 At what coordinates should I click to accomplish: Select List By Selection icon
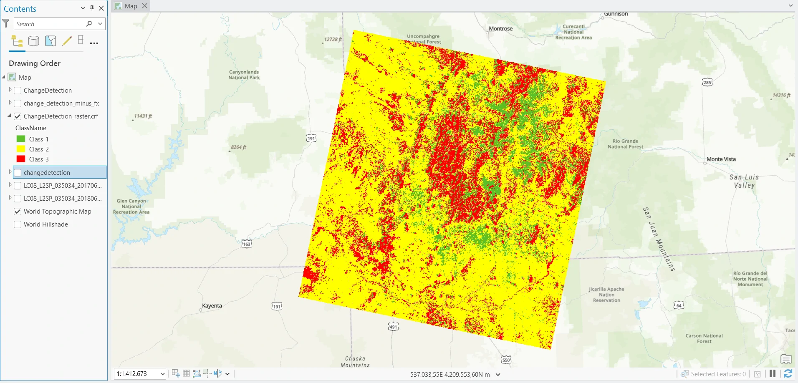click(51, 41)
